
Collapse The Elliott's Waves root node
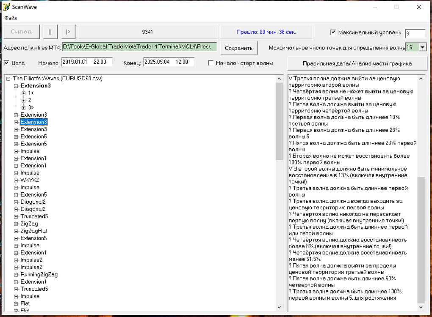(8, 79)
